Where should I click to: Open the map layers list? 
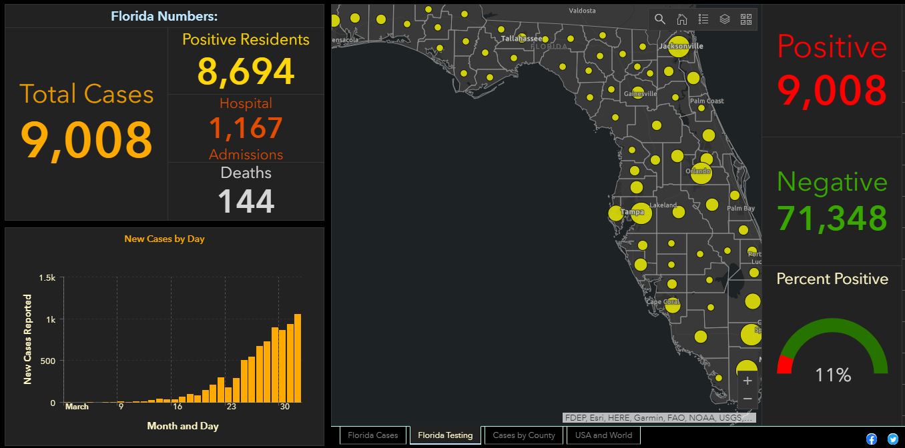click(x=724, y=19)
